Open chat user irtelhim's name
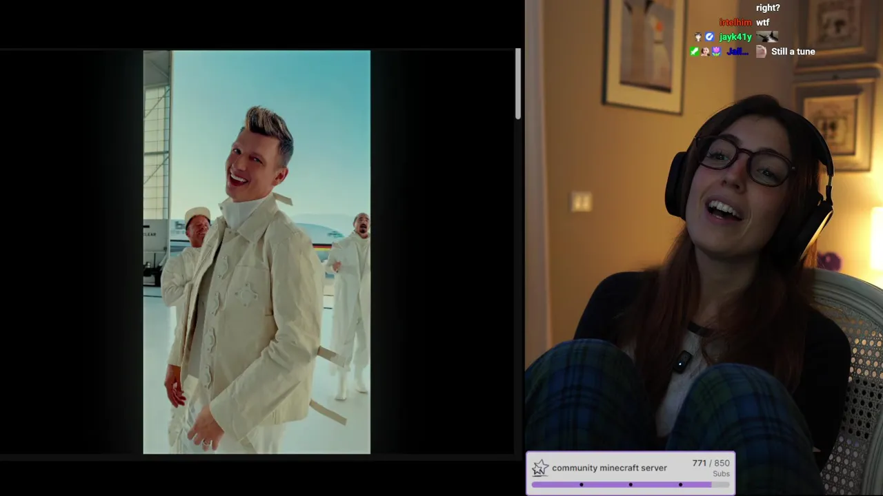 point(735,23)
